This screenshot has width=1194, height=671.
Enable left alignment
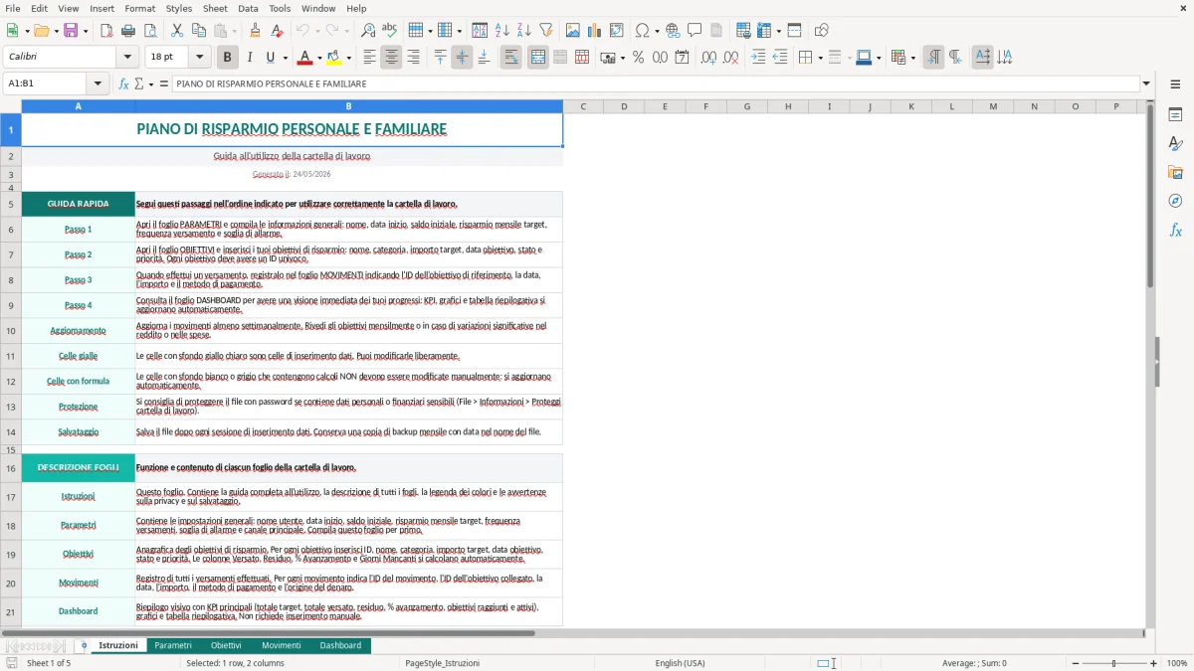tap(369, 58)
